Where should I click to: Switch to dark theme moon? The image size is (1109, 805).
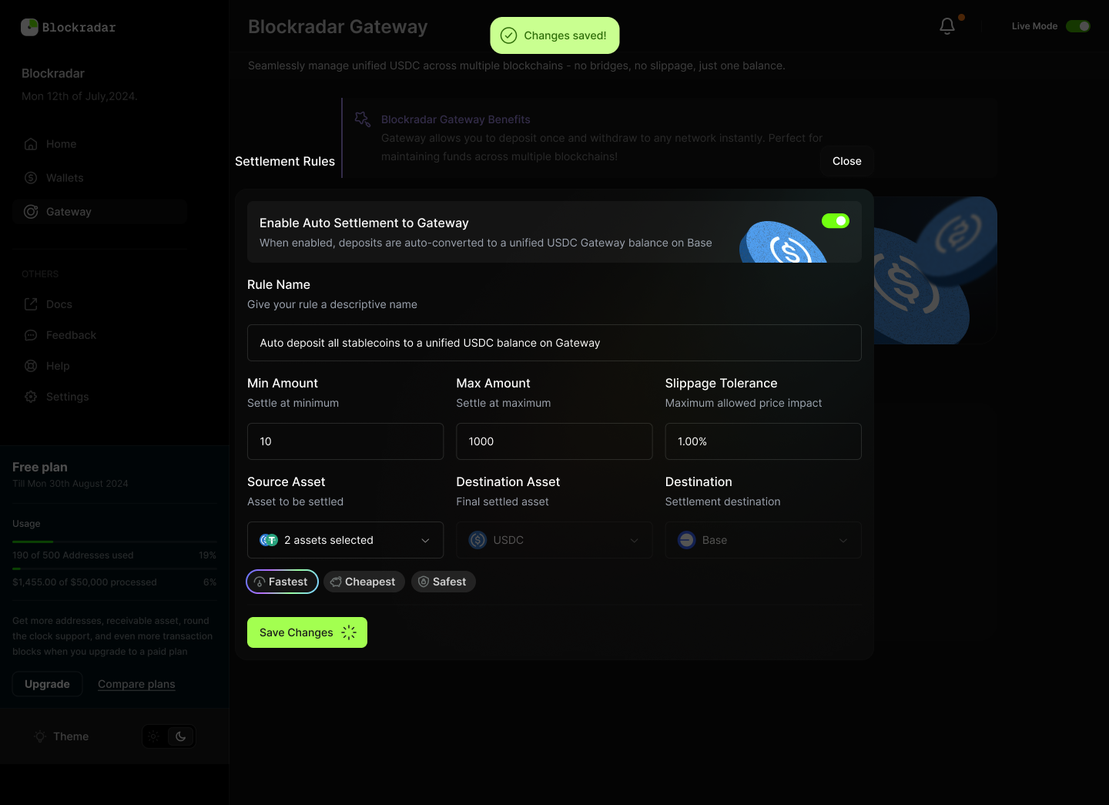181,736
